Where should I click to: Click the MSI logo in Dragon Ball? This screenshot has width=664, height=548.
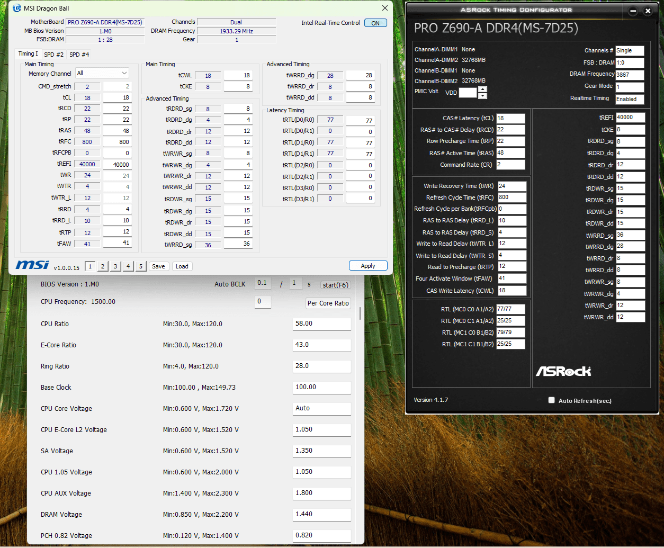coord(32,265)
